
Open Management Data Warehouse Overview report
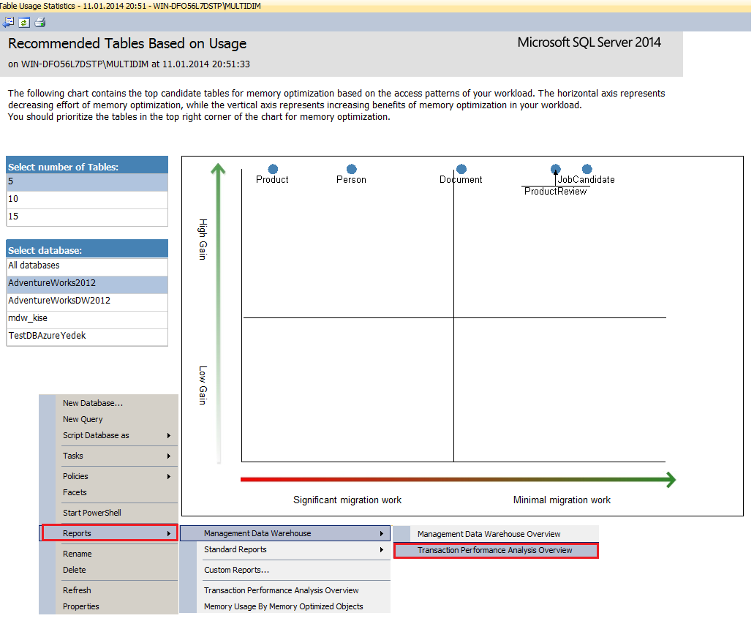click(x=489, y=534)
